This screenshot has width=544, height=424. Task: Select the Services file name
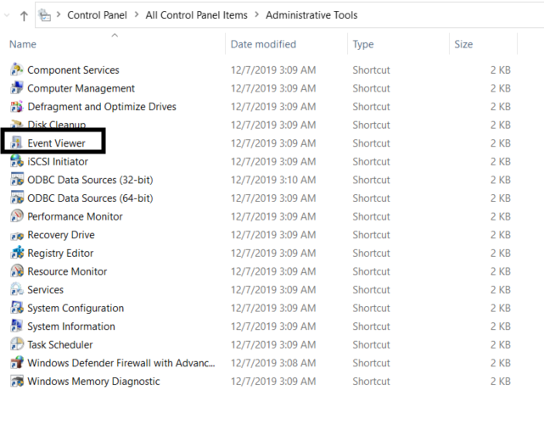[46, 290]
